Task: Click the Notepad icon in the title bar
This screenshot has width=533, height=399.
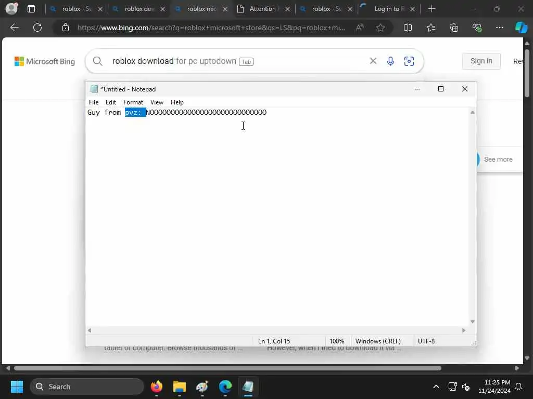Action: click(x=94, y=89)
